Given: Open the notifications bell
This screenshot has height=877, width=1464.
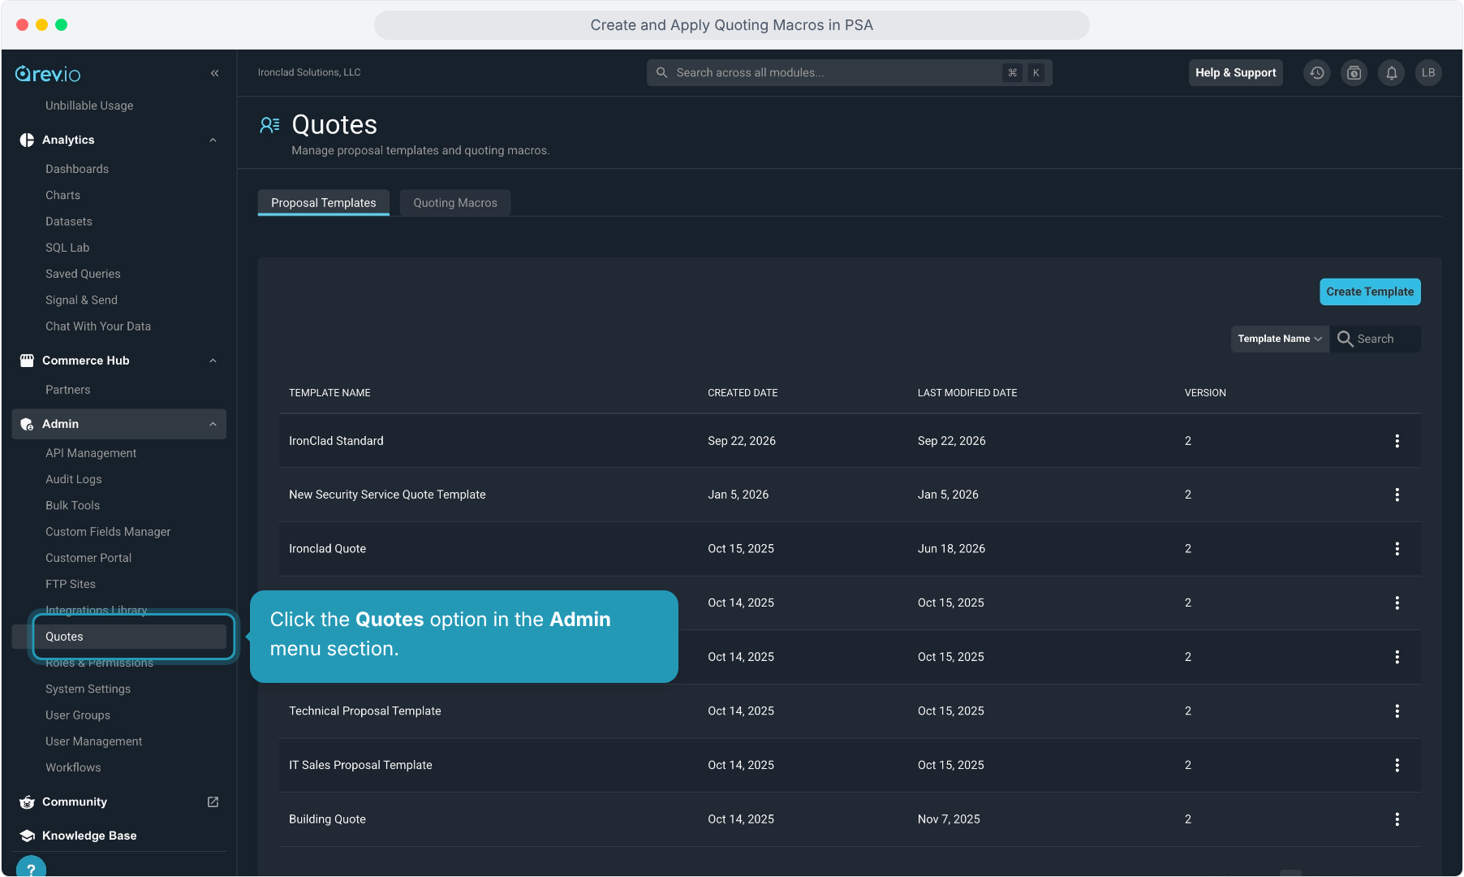Looking at the screenshot, I should tap(1391, 73).
